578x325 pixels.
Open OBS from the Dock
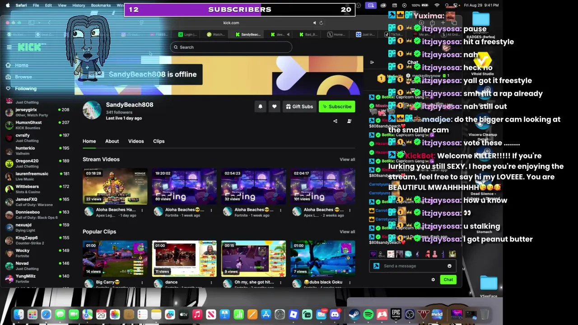coord(410,314)
